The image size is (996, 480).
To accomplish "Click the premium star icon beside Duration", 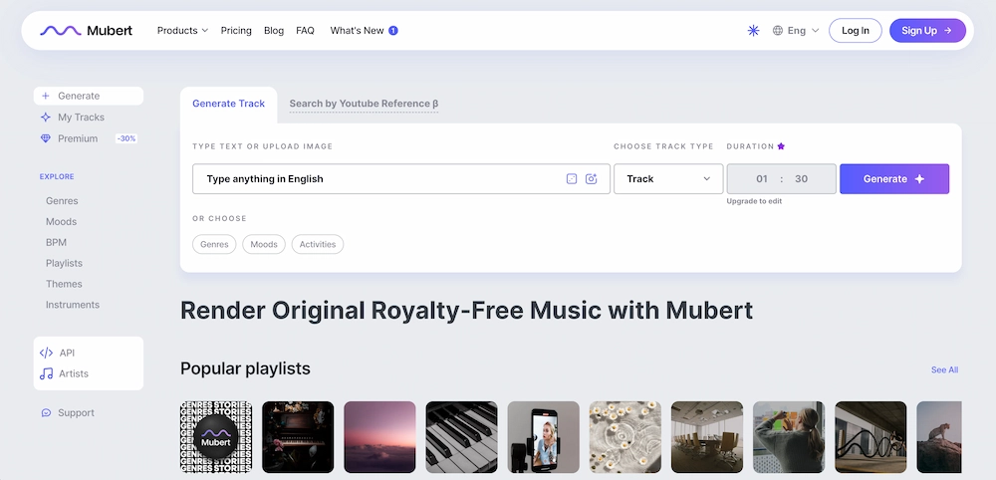I will click(x=781, y=146).
